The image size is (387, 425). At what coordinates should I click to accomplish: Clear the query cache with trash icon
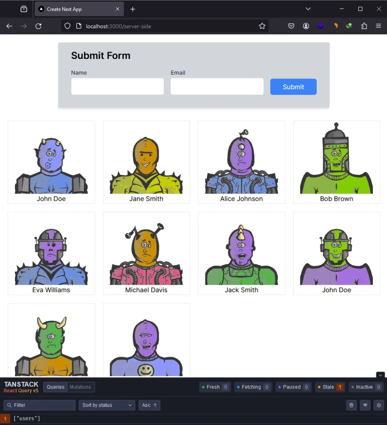pyautogui.click(x=351, y=405)
